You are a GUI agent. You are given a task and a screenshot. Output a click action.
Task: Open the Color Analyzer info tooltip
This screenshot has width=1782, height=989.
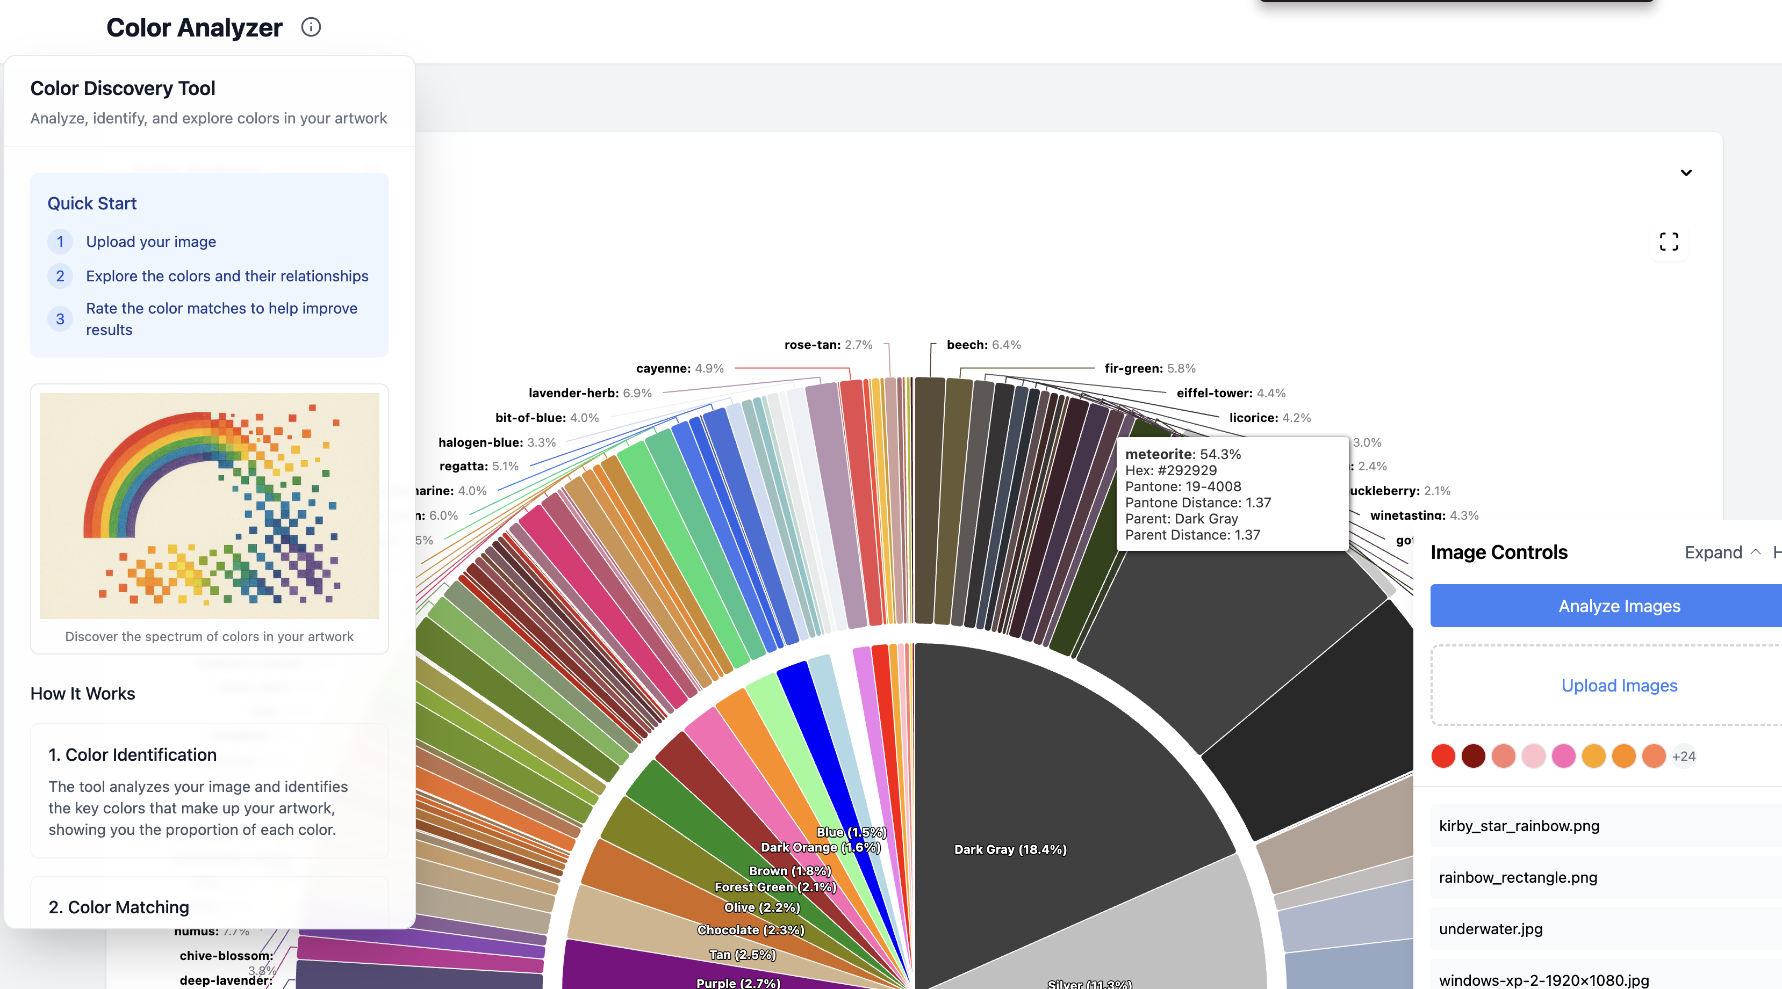[311, 27]
